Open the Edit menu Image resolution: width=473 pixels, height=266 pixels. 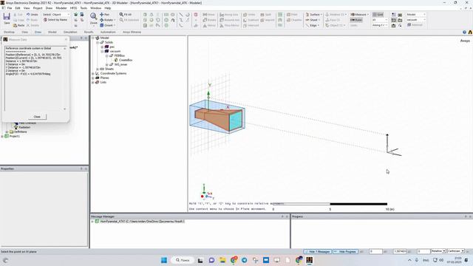click(x=18, y=8)
